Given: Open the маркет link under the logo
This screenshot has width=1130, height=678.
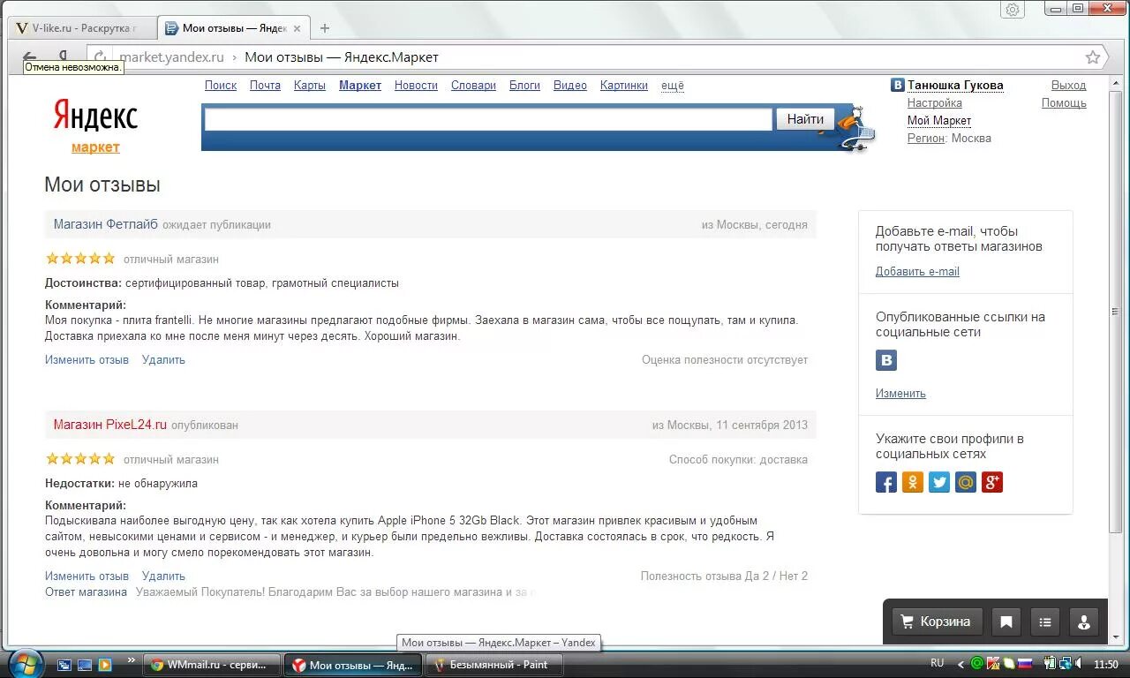Looking at the screenshot, I should pyautogui.click(x=95, y=147).
